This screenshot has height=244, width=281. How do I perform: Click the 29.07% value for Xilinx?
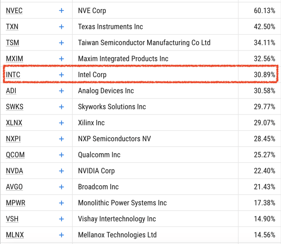tap(264, 123)
